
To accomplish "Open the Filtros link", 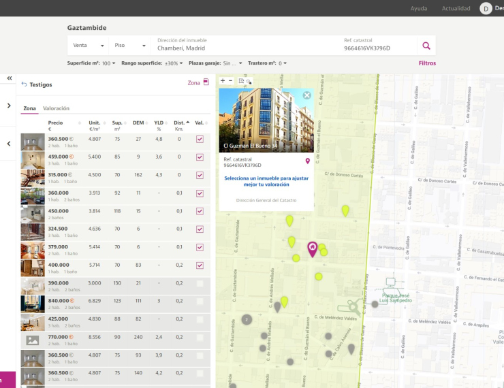I will (427, 63).
